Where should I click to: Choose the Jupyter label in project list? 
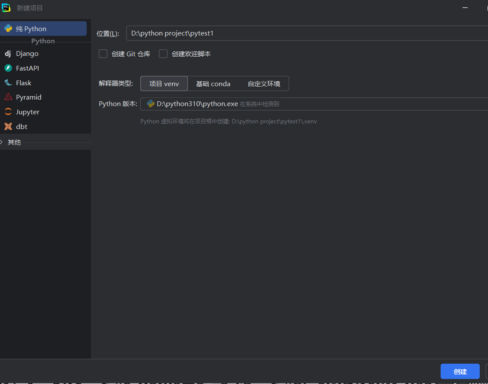[x=28, y=112]
